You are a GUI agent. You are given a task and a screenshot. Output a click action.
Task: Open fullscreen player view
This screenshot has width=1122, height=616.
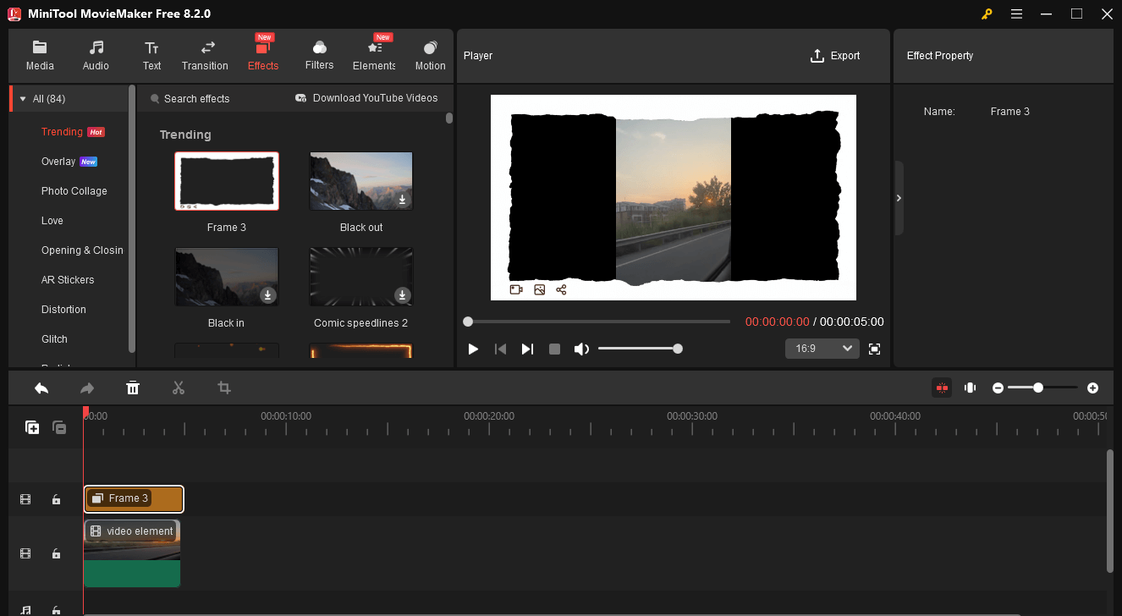coord(875,349)
